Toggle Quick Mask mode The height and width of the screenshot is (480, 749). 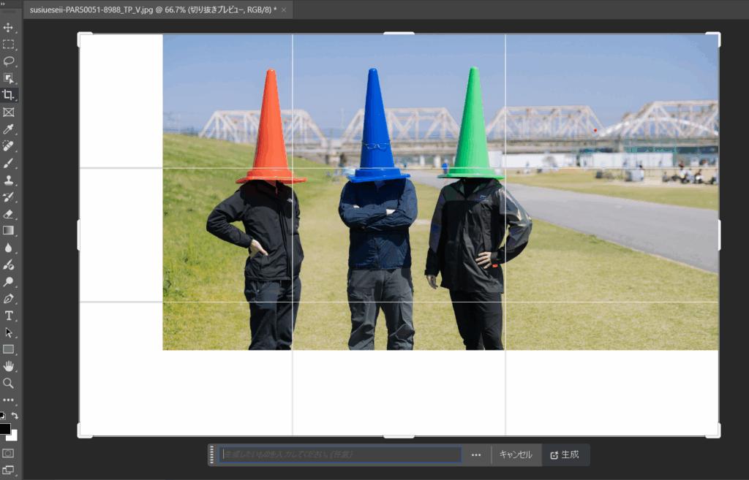point(9,453)
